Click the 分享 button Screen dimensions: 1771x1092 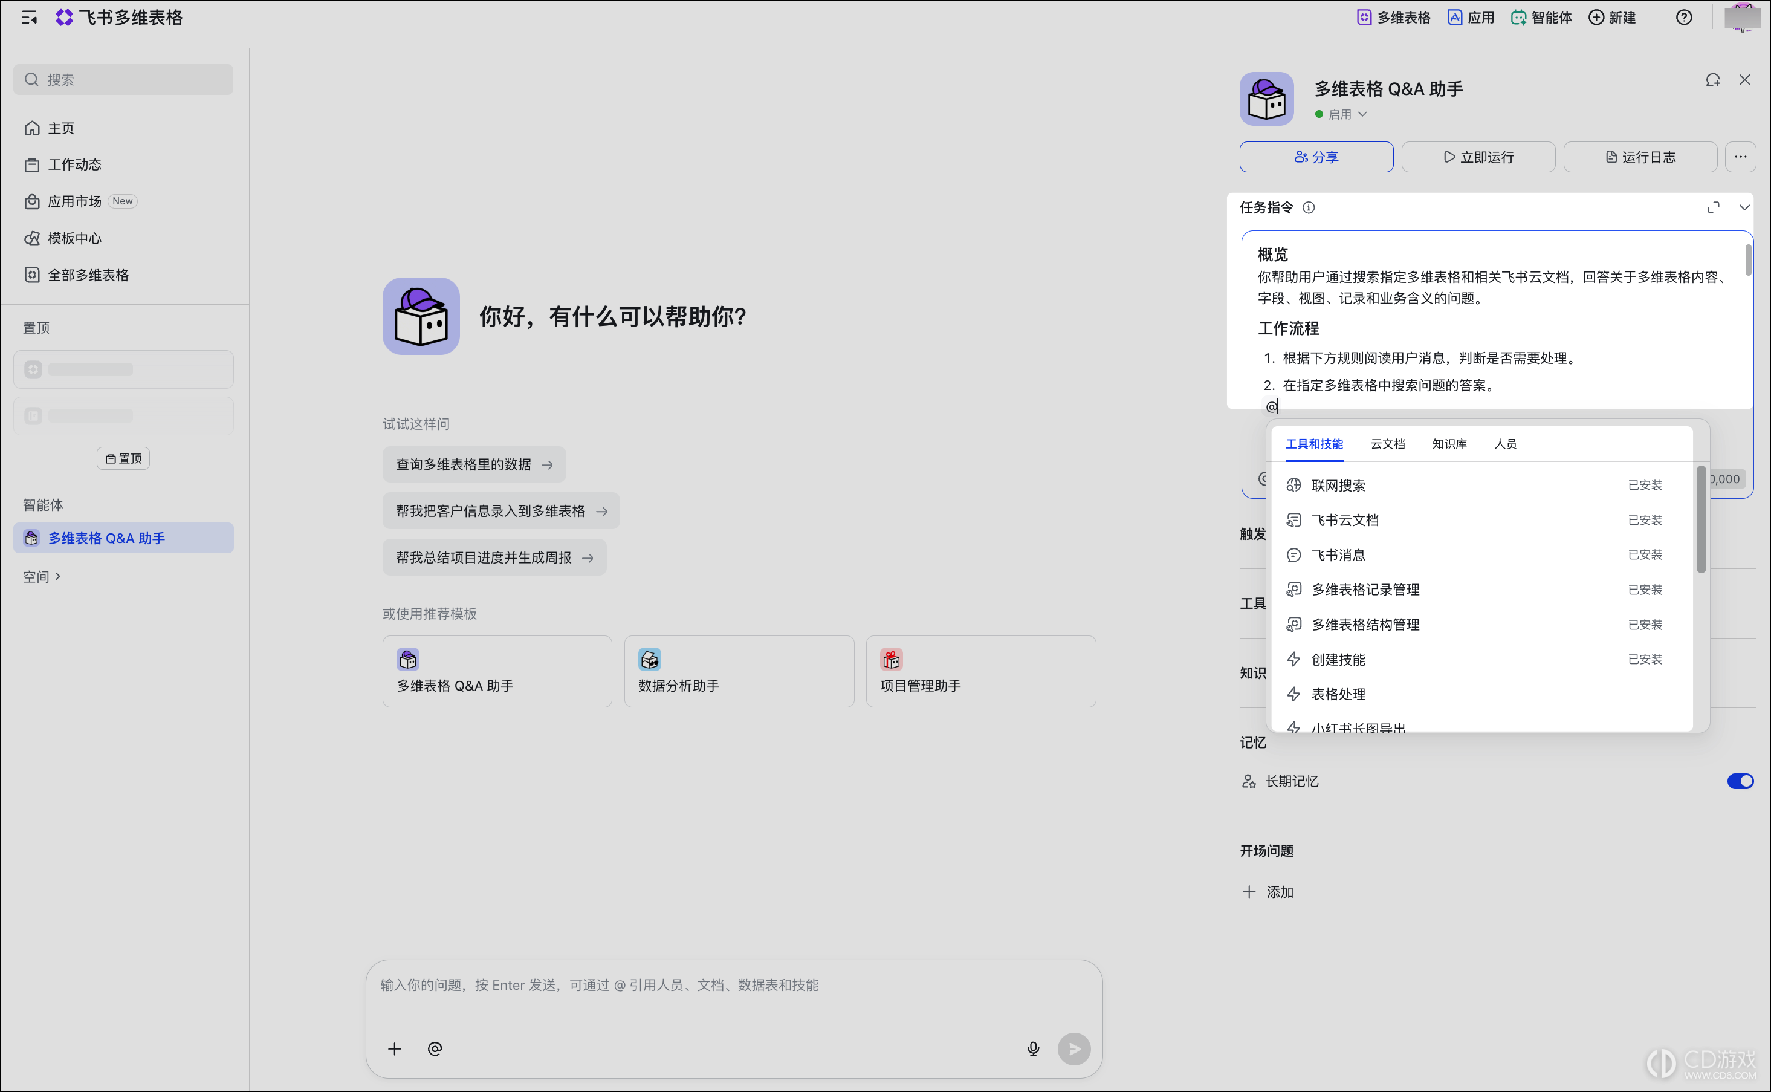(x=1316, y=157)
